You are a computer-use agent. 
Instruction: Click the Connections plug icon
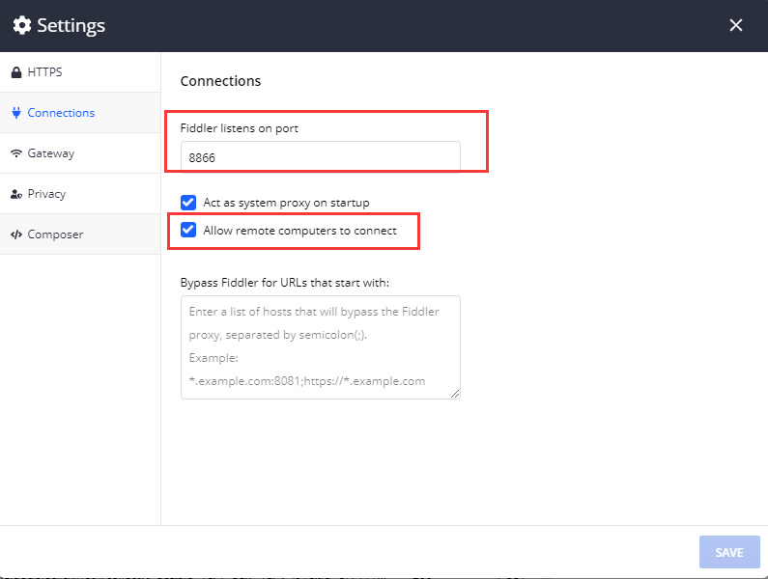15,113
